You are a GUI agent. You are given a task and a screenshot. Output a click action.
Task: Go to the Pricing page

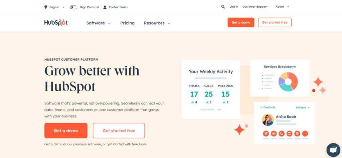[x=127, y=23]
